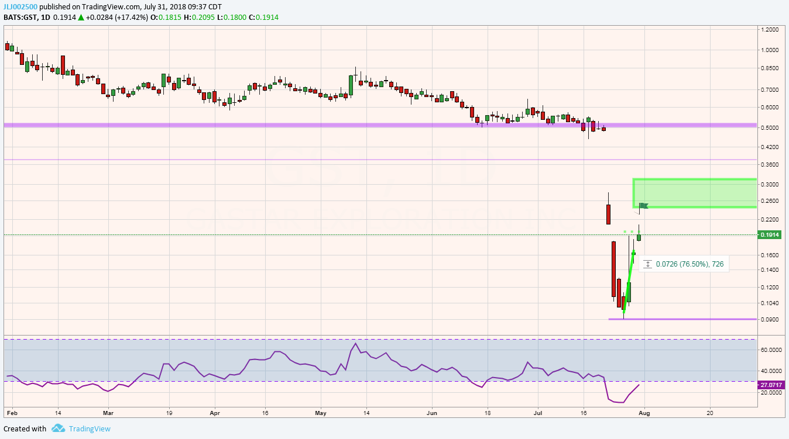Click the 19 date axis label
This screenshot has width=789, height=439.
[x=169, y=412]
